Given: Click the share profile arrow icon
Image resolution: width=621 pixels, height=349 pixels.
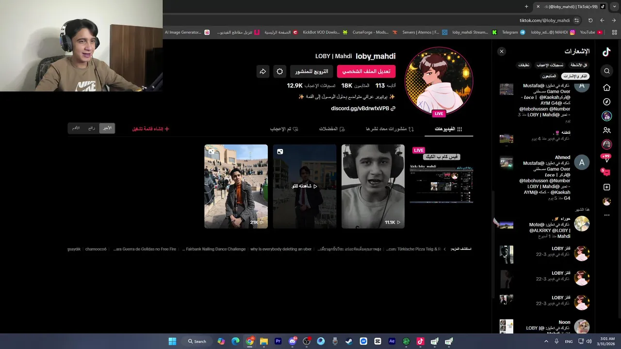Looking at the screenshot, I should point(262,71).
